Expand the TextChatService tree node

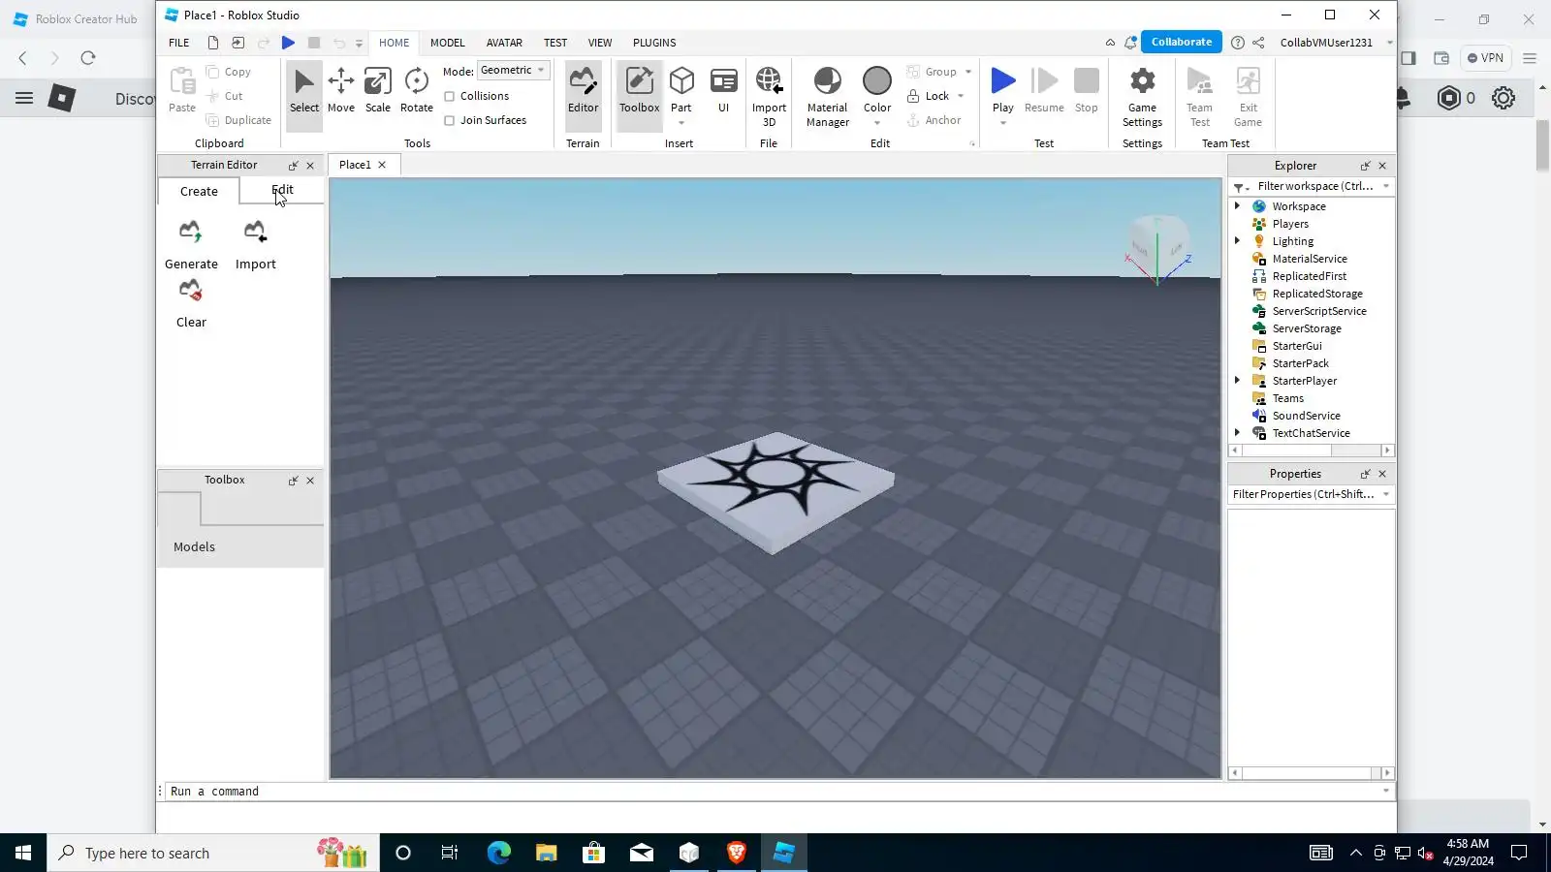(x=1237, y=433)
